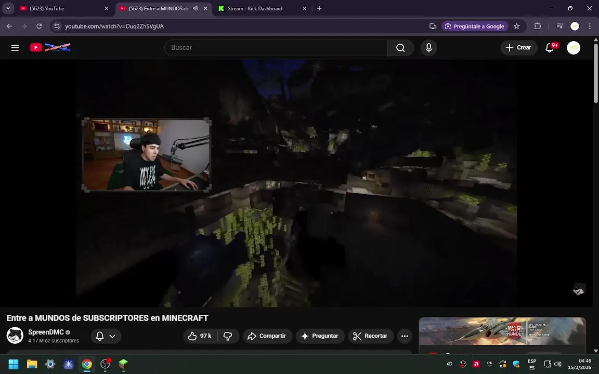Open Chrome three-dot menu
This screenshot has height=374, width=599.
(x=590, y=26)
